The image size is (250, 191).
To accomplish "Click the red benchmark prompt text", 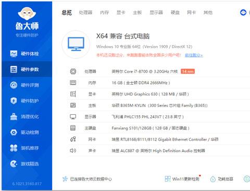I will (139, 55).
